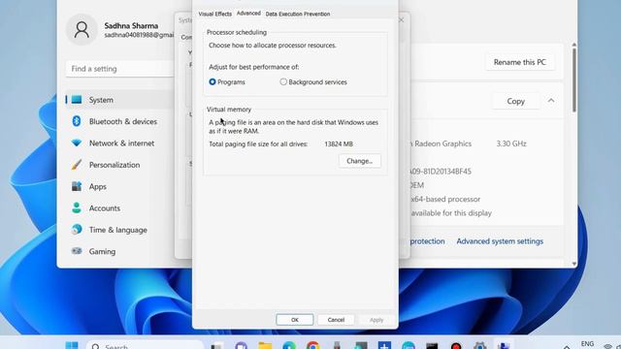
Task: Copy device specifications with Copy button
Action: 515,101
